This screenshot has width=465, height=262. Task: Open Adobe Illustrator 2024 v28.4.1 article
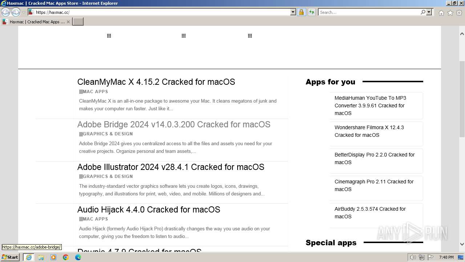coord(171,167)
